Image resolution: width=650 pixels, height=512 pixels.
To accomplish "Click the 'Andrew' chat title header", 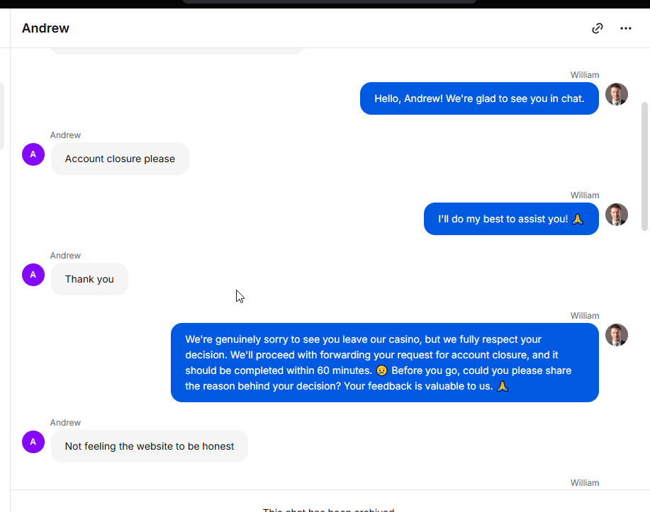I will click(x=45, y=28).
